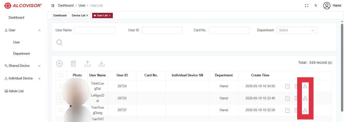This screenshot has height=122, width=344.
Task: Click User breadcrumb link
Action: point(82,6)
